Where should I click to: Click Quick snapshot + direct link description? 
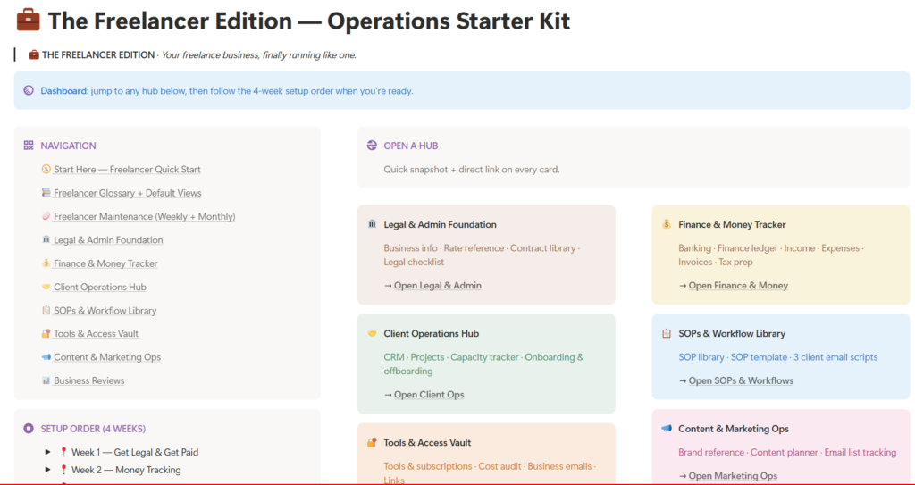tap(472, 169)
